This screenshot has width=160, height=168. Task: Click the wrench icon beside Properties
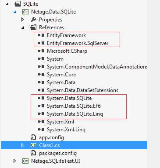coord(33,20)
